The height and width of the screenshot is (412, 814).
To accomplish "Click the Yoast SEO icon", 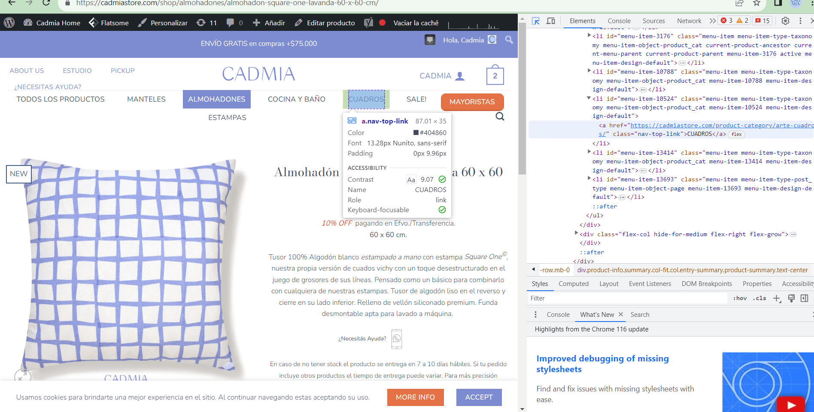I will (368, 23).
